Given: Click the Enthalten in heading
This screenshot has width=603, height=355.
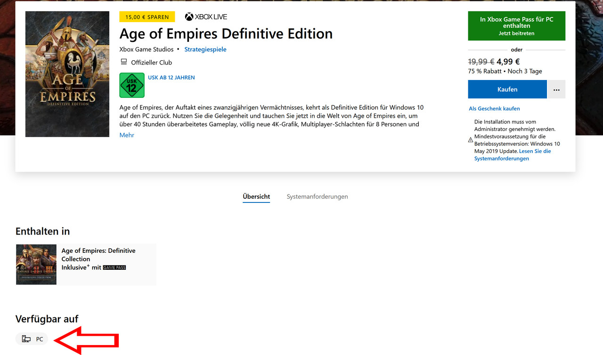Looking at the screenshot, I should [x=43, y=232].
